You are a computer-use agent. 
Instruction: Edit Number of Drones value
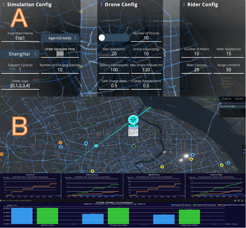pos(146,38)
